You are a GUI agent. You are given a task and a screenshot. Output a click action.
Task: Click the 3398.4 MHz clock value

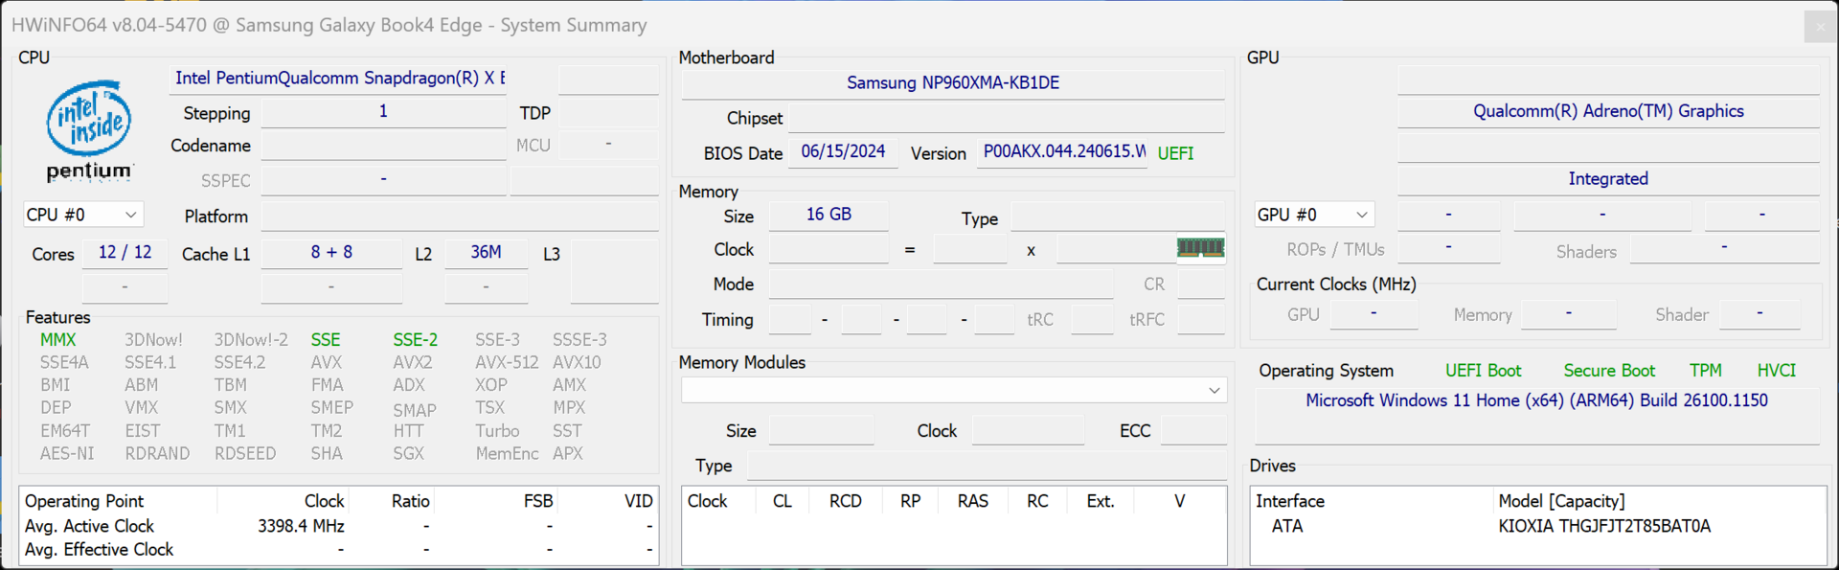coord(301,526)
